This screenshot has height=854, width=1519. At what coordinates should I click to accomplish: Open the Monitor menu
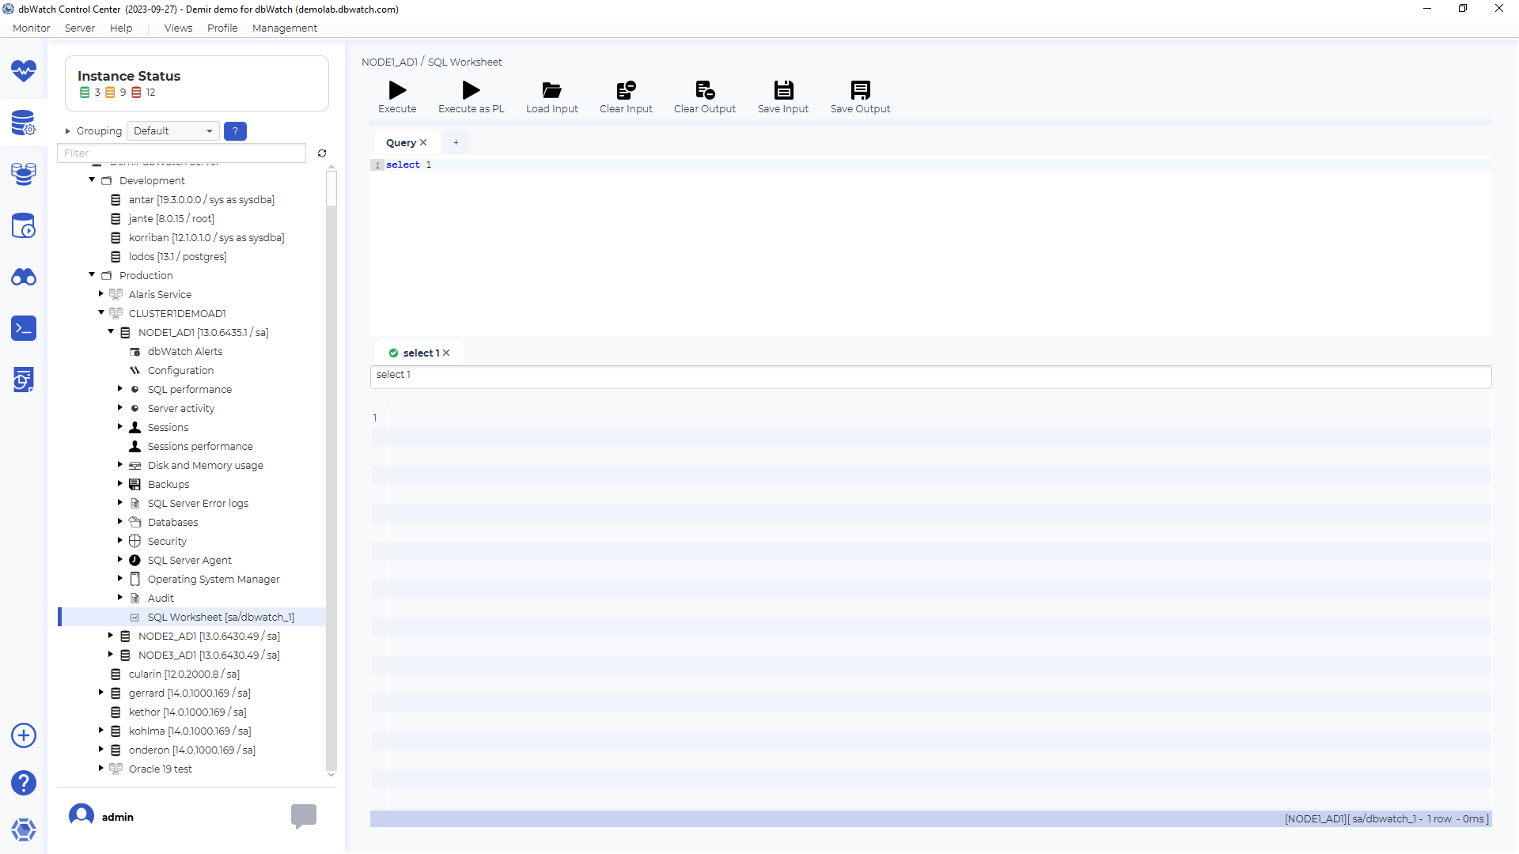(31, 28)
